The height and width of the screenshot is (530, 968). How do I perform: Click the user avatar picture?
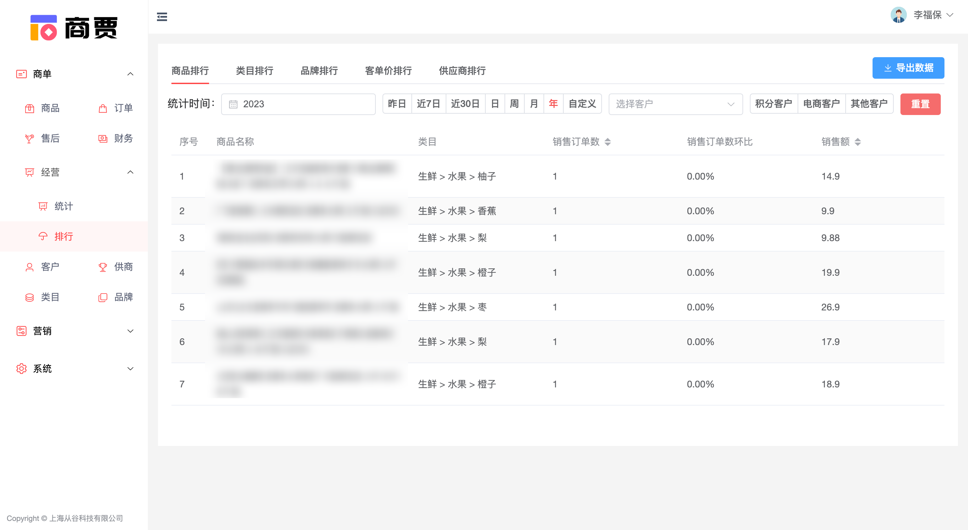898,15
